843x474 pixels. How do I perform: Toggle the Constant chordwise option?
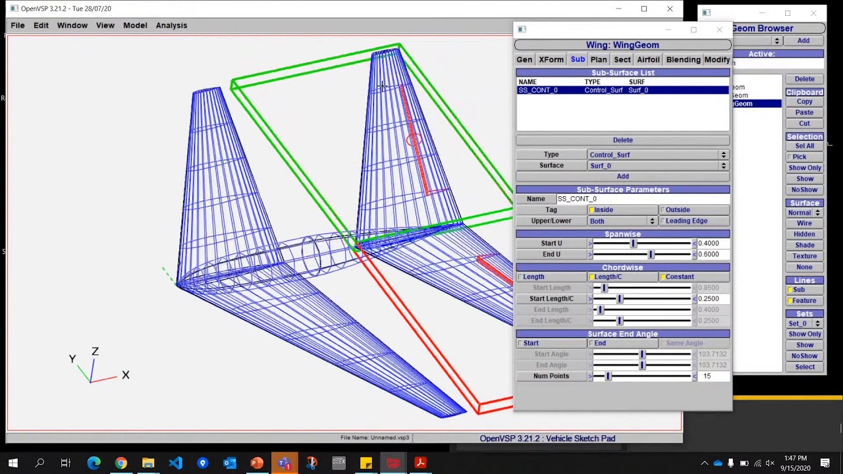click(695, 277)
